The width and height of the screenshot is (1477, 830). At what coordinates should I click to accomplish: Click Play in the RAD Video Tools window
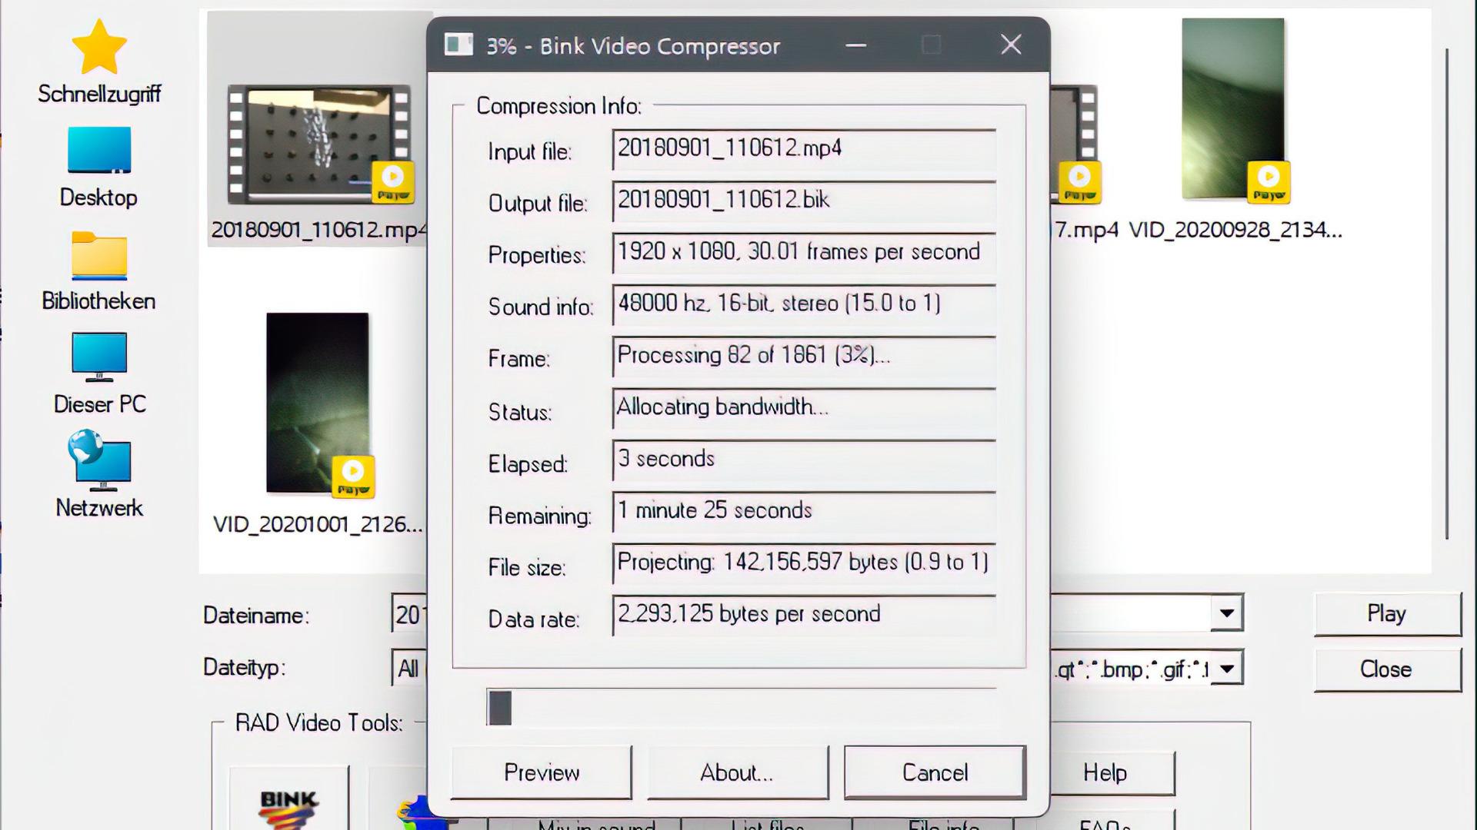click(1387, 613)
